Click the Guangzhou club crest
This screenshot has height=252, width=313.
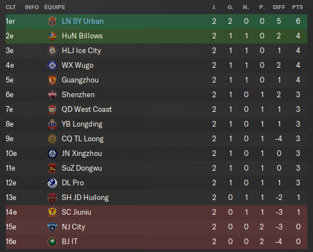point(52,80)
